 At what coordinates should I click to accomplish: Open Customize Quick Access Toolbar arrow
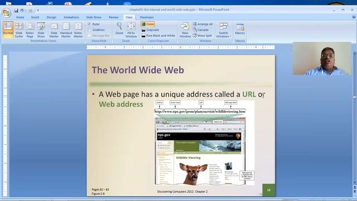[38, 11]
